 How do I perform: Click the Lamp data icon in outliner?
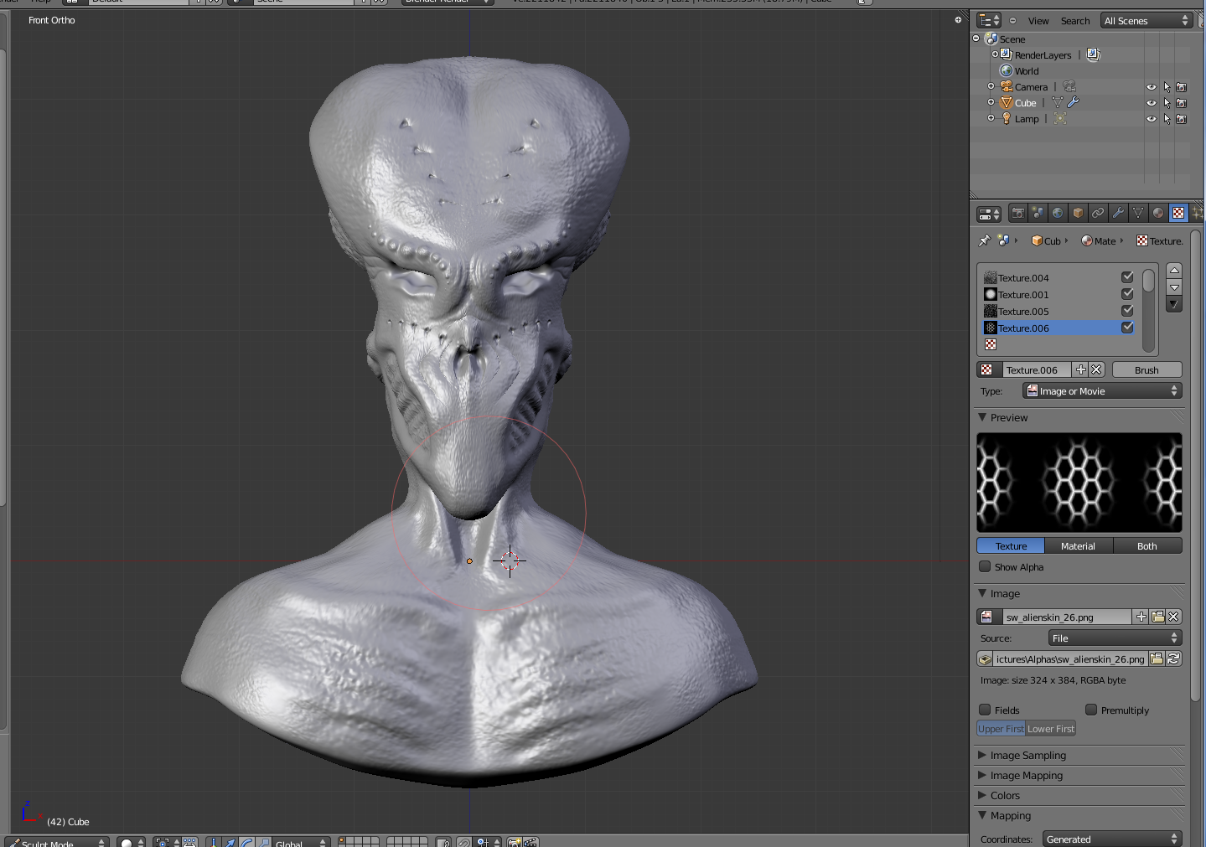(1060, 118)
